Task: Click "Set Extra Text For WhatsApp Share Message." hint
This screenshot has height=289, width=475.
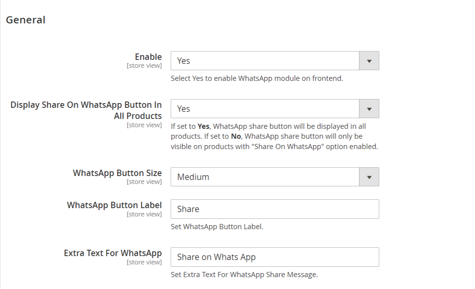Action: 244,275
